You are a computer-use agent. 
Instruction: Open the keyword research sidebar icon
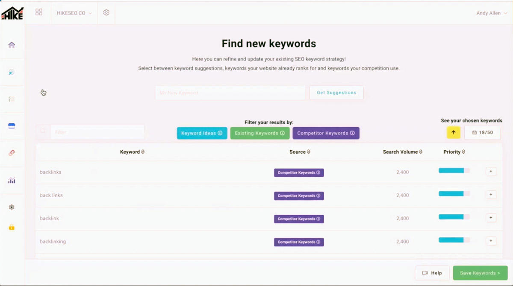pos(12,72)
